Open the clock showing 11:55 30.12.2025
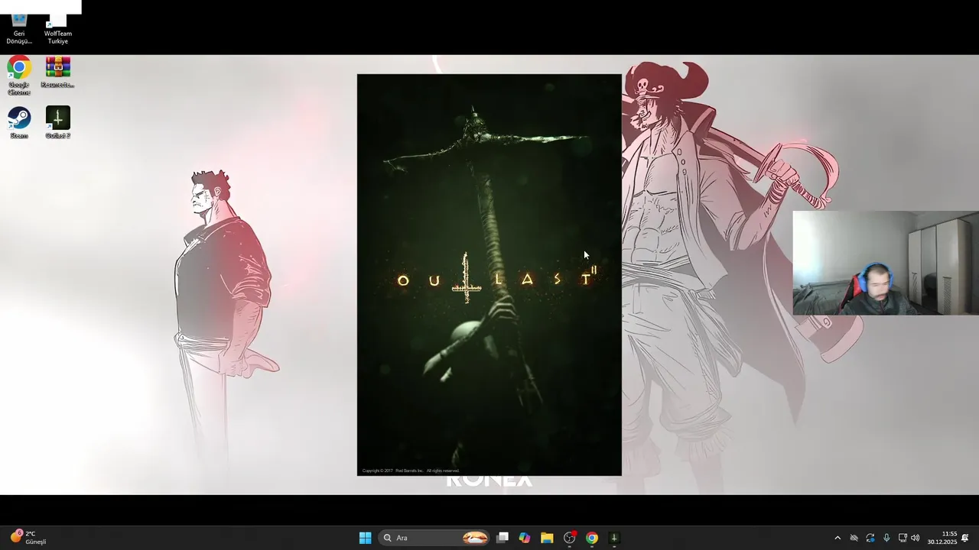This screenshot has width=979, height=550. point(942,538)
